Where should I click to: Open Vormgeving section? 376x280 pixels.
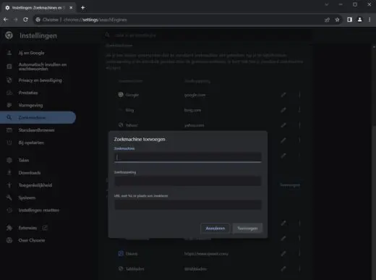coord(30,106)
